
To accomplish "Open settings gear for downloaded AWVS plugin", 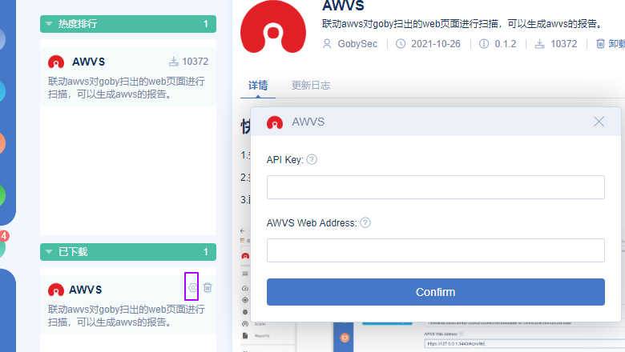I will click(192, 287).
